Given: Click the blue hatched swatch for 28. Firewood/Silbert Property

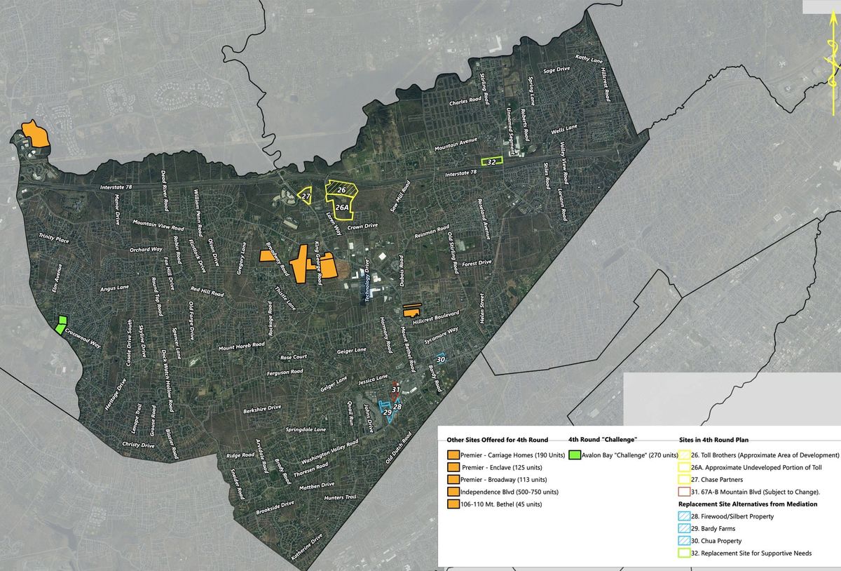Looking at the screenshot, I should (x=685, y=516).
